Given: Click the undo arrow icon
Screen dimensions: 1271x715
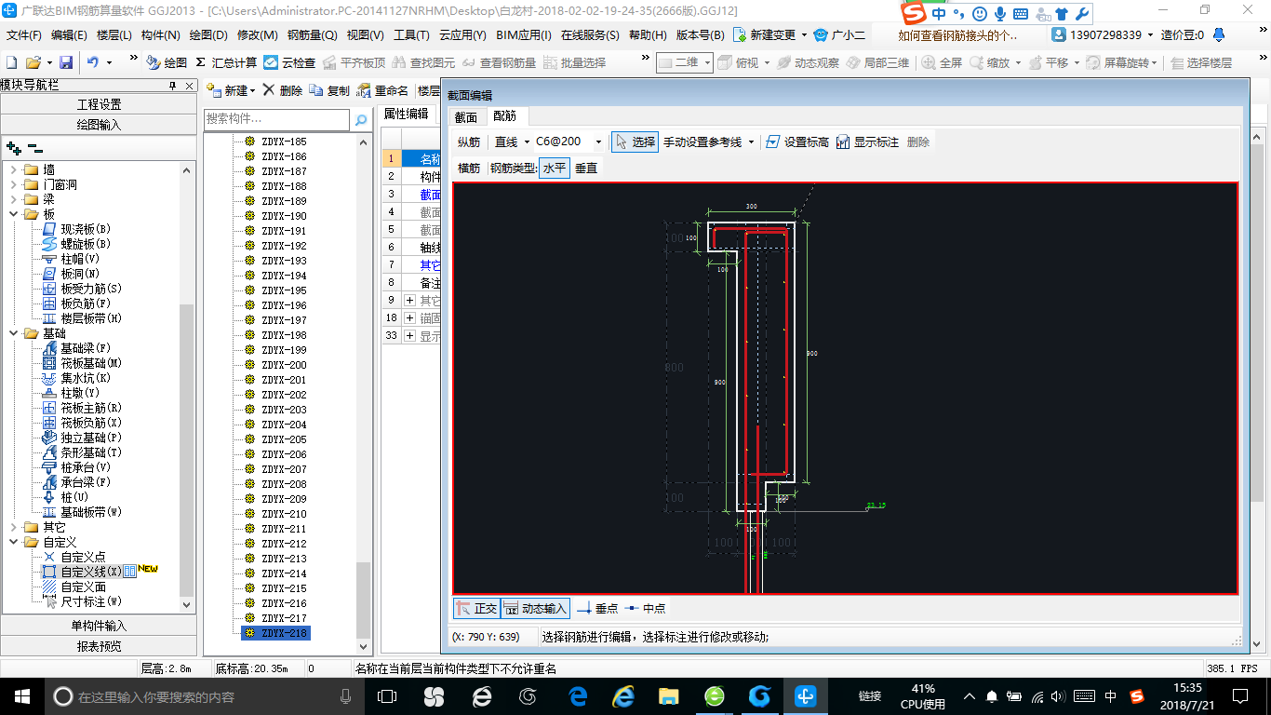Looking at the screenshot, I should coord(93,62).
